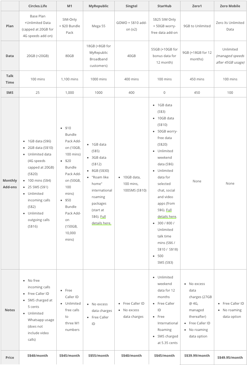Click the StarHub column header

[164, 6]
